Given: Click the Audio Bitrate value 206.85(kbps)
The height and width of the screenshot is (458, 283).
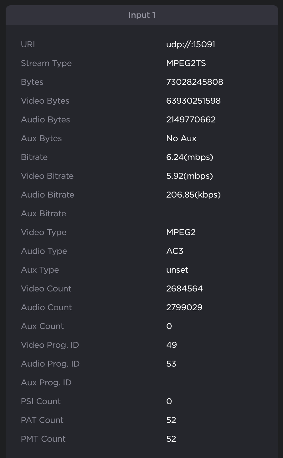Looking at the screenshot, I should [x=193, y=194].
